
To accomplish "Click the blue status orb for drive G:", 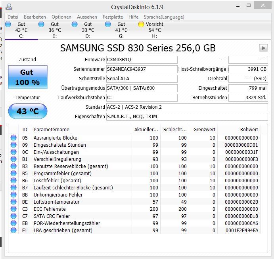I will [x=108, y=24].
